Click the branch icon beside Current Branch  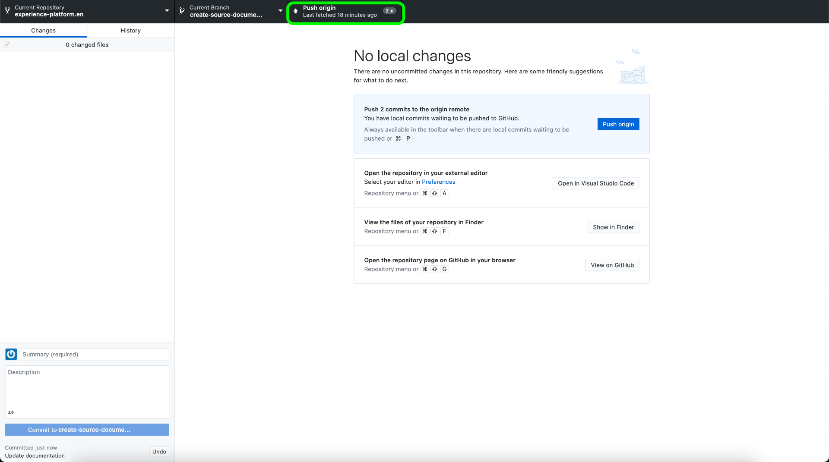(182, 11)
